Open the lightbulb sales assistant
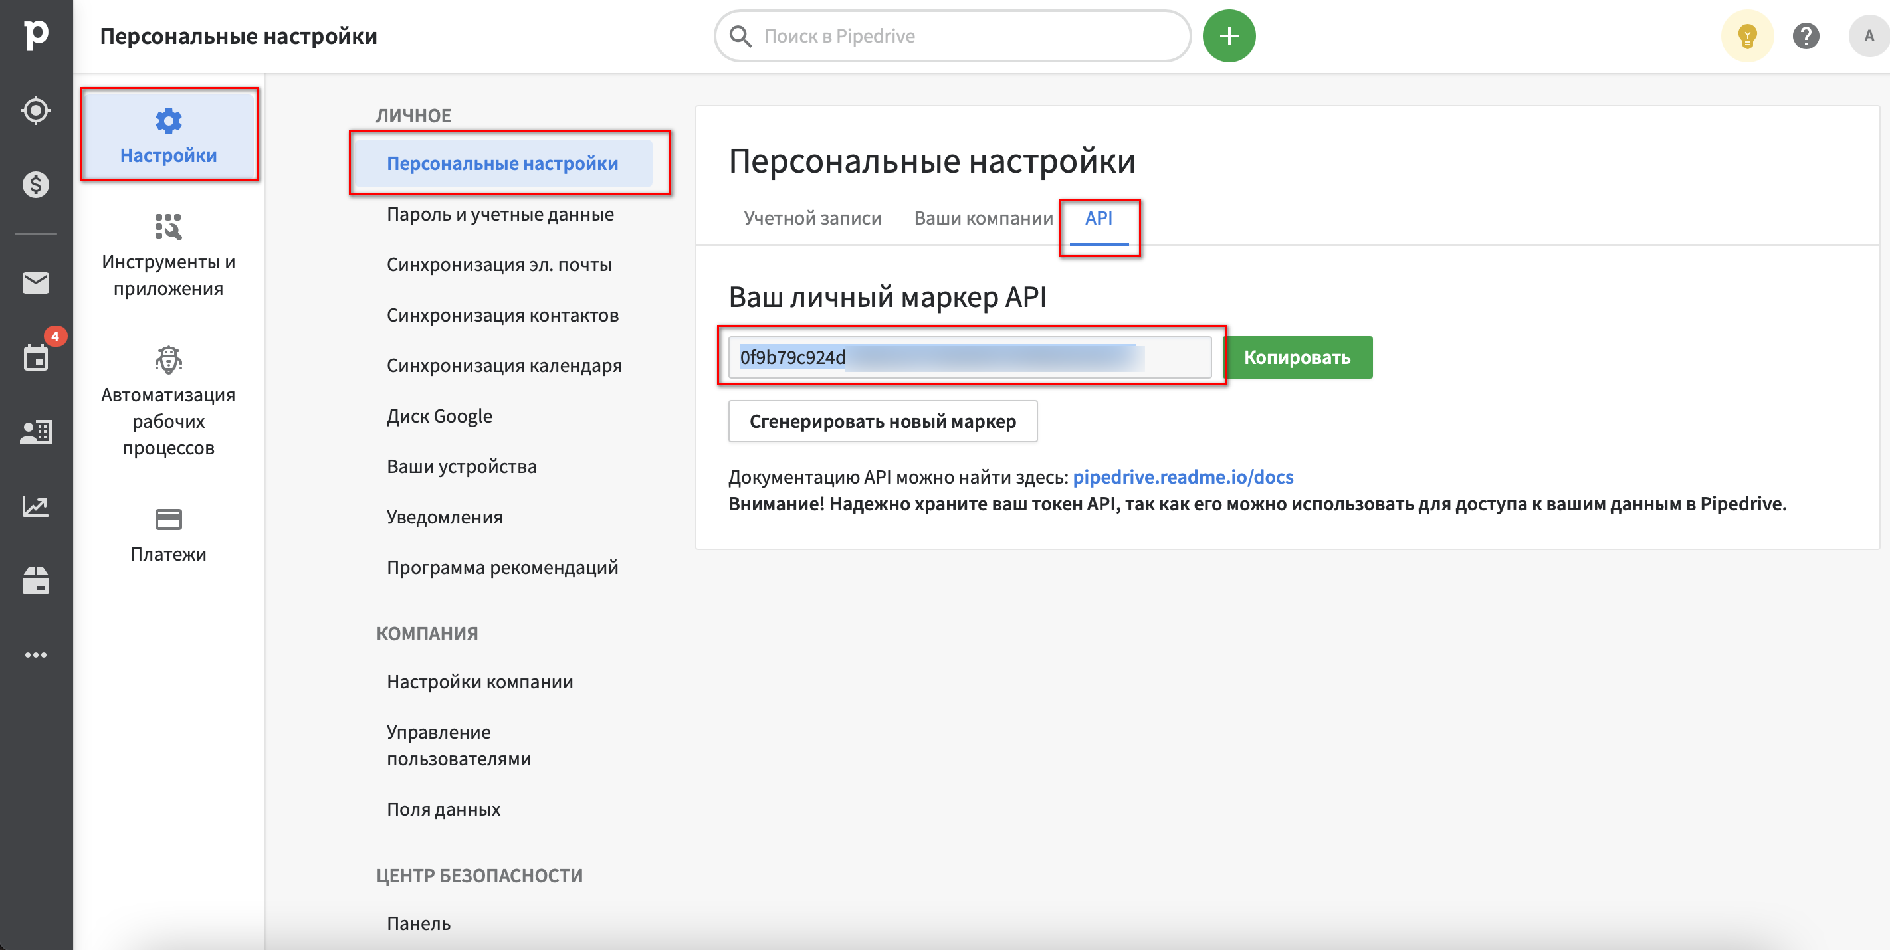This screenshot has width=1890, height=950. 1747,36
